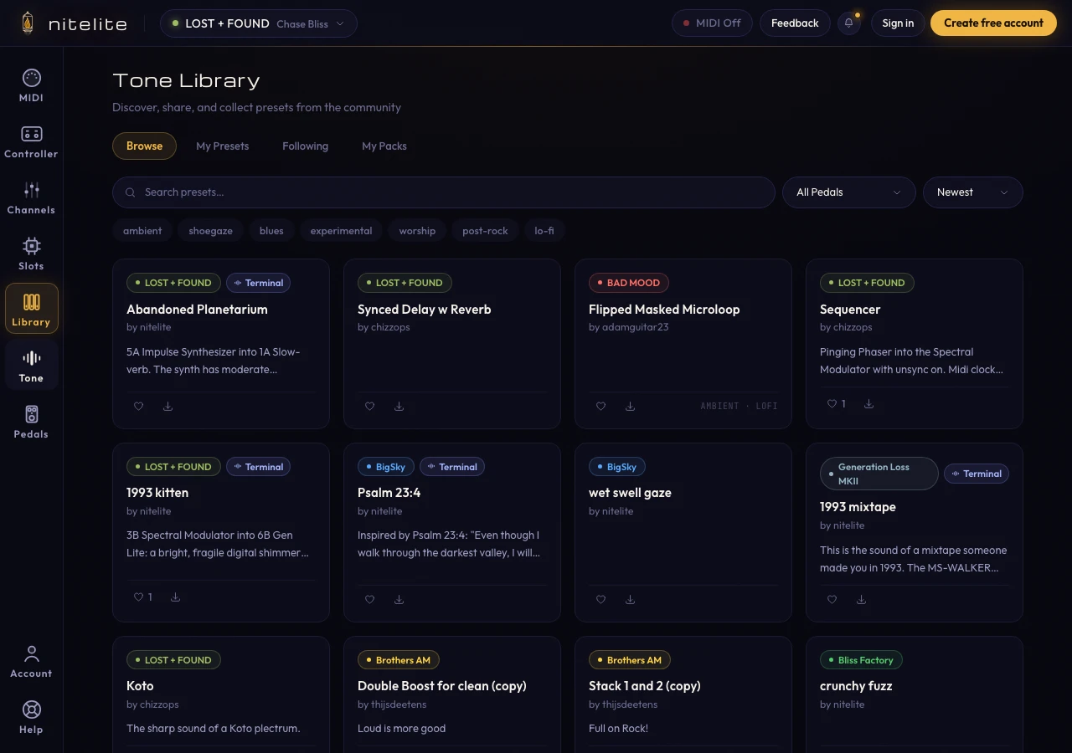Open the Account sidebar icon
The width and height of the screenshot is (1072, 753).
click(31, 662)
